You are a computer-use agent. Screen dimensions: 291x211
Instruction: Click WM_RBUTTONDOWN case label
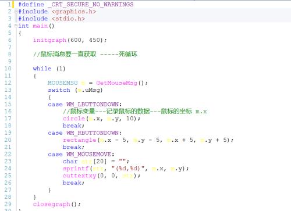(x=93, y=133)
